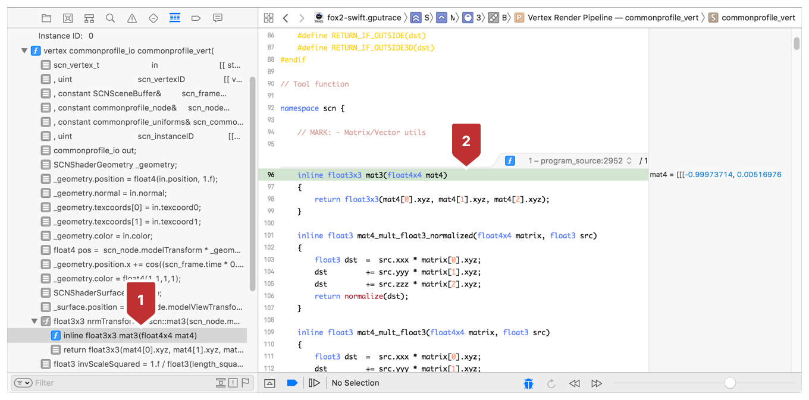Image resolution: width=809 pixels, height=400 pixels.
Task: Go back in editor history
Action: [x=286, y=18]
